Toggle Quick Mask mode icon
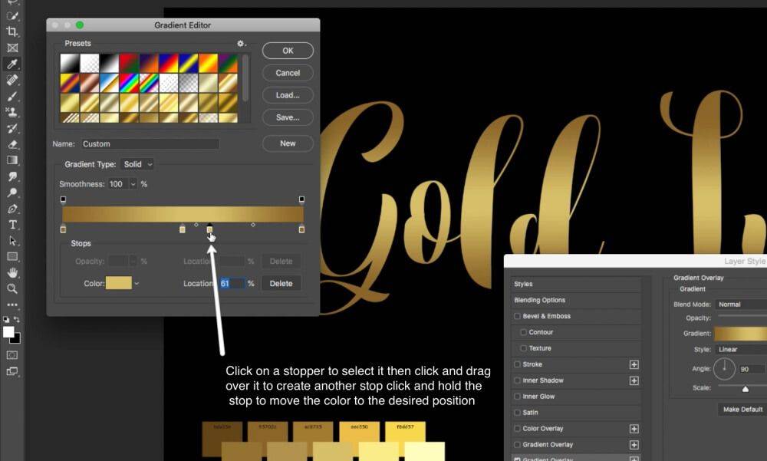 pyautogui.click(x=12, y=355)
